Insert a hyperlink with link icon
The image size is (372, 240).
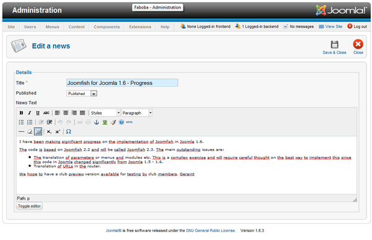(80, 122)
